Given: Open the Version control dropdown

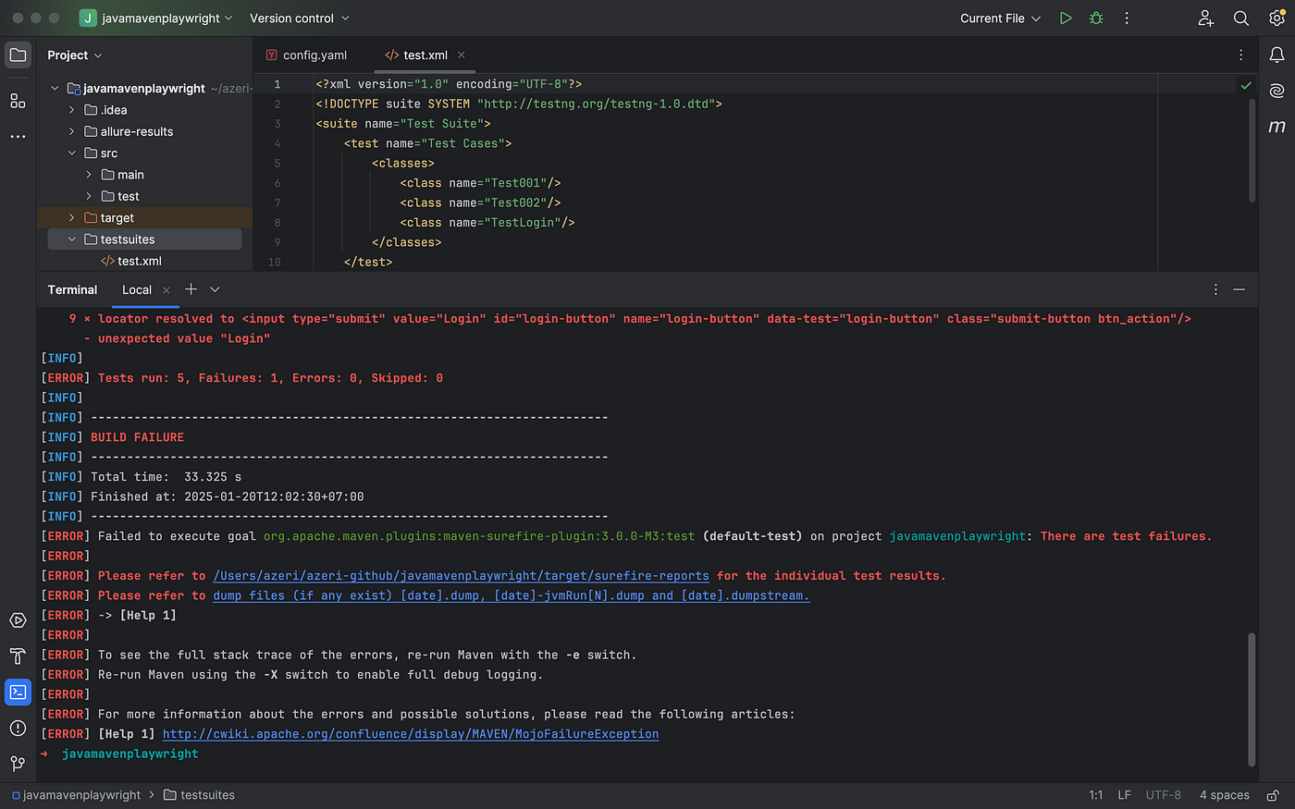Looking at the screenshot, I should (x=299, y=18).
